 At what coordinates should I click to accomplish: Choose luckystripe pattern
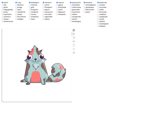coord(57,7)
